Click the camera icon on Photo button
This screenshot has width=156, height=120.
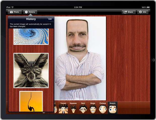(11, 12)
